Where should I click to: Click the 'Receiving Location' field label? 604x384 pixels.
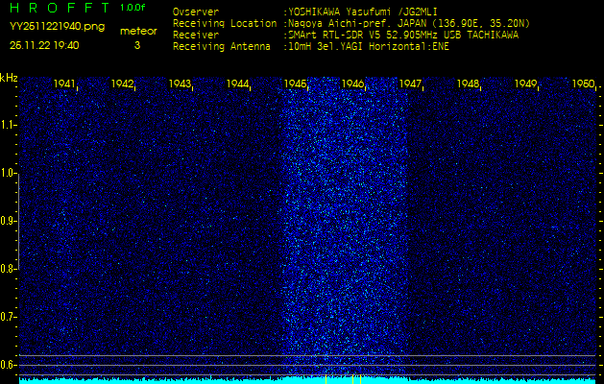point(225,24)
